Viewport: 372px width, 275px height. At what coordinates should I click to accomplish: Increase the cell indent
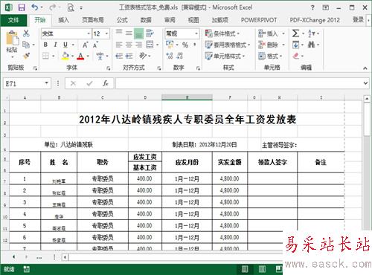click(129, 56)
